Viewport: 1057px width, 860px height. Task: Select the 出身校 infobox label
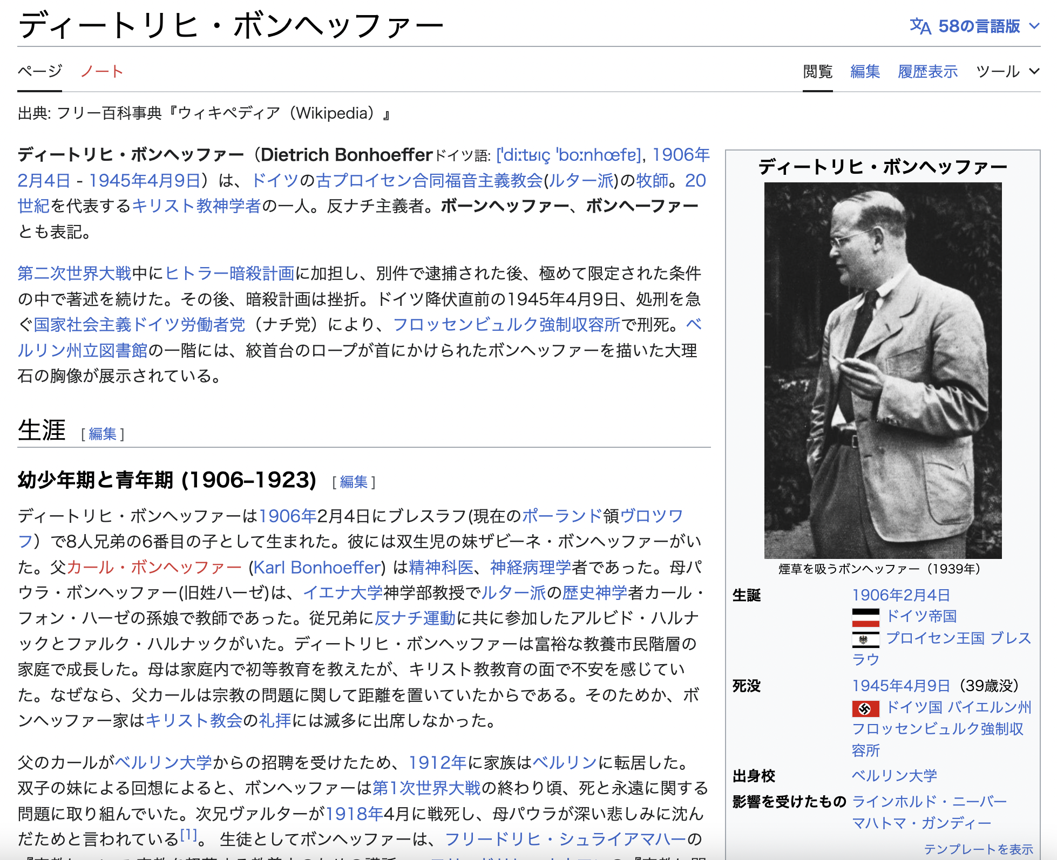[x=754, y=776]
